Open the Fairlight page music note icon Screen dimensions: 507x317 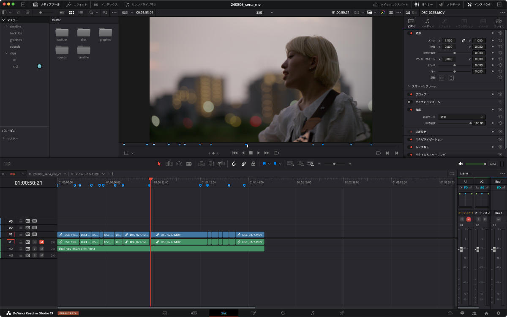coord(313,313)
